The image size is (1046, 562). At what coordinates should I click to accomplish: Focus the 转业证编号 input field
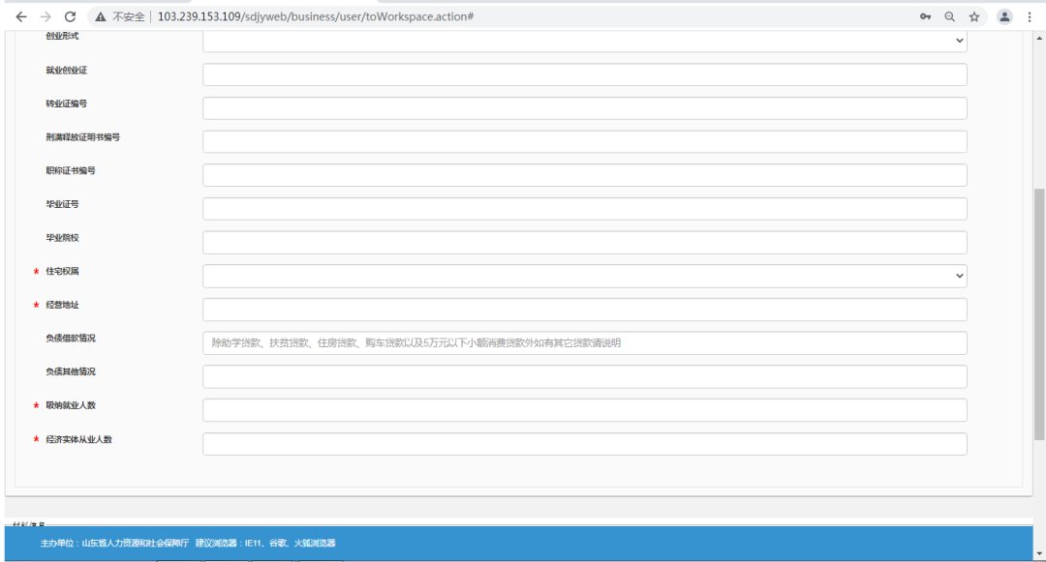[x=584, y=108]
